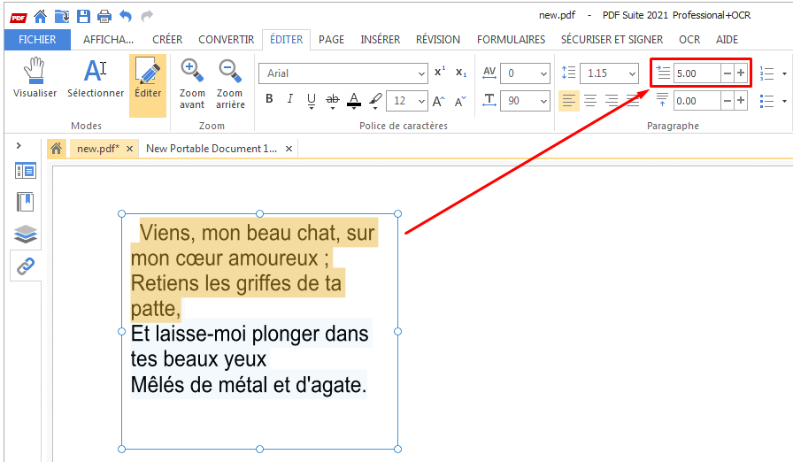The height and width of the screenshot is (462, 793).
Task: Switch to the INSÉRER ribbon tab
Action: [380, 40]
